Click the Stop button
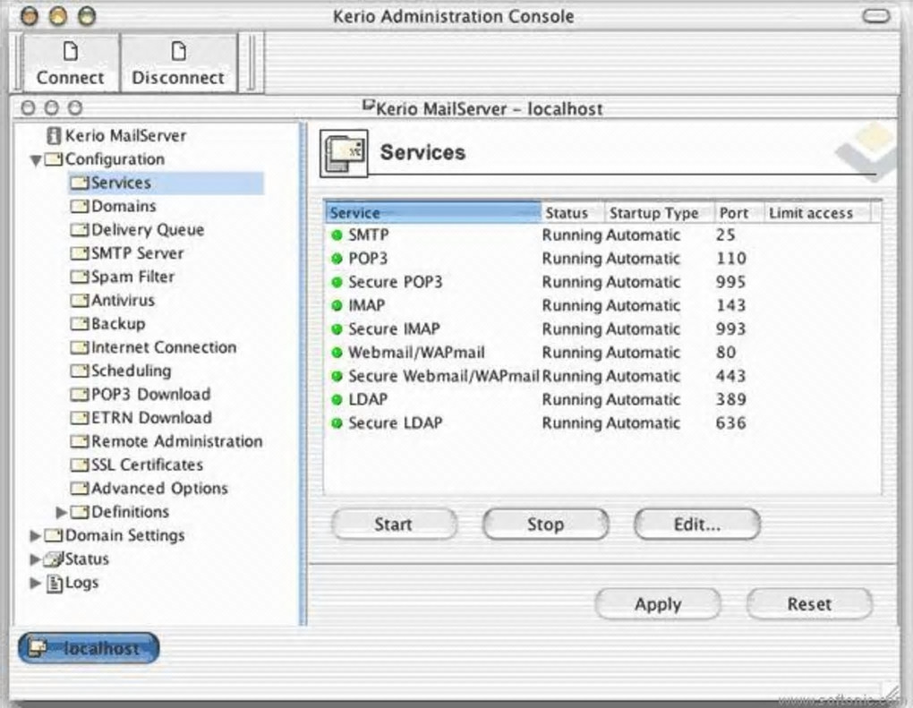Viewport: 913px width, 708px height. pos(546,525)
